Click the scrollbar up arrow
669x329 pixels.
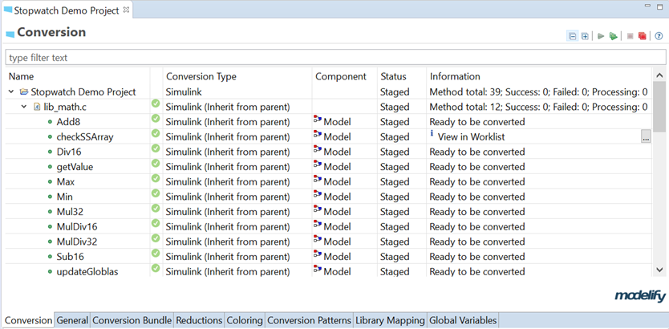(x=659, y=75)
